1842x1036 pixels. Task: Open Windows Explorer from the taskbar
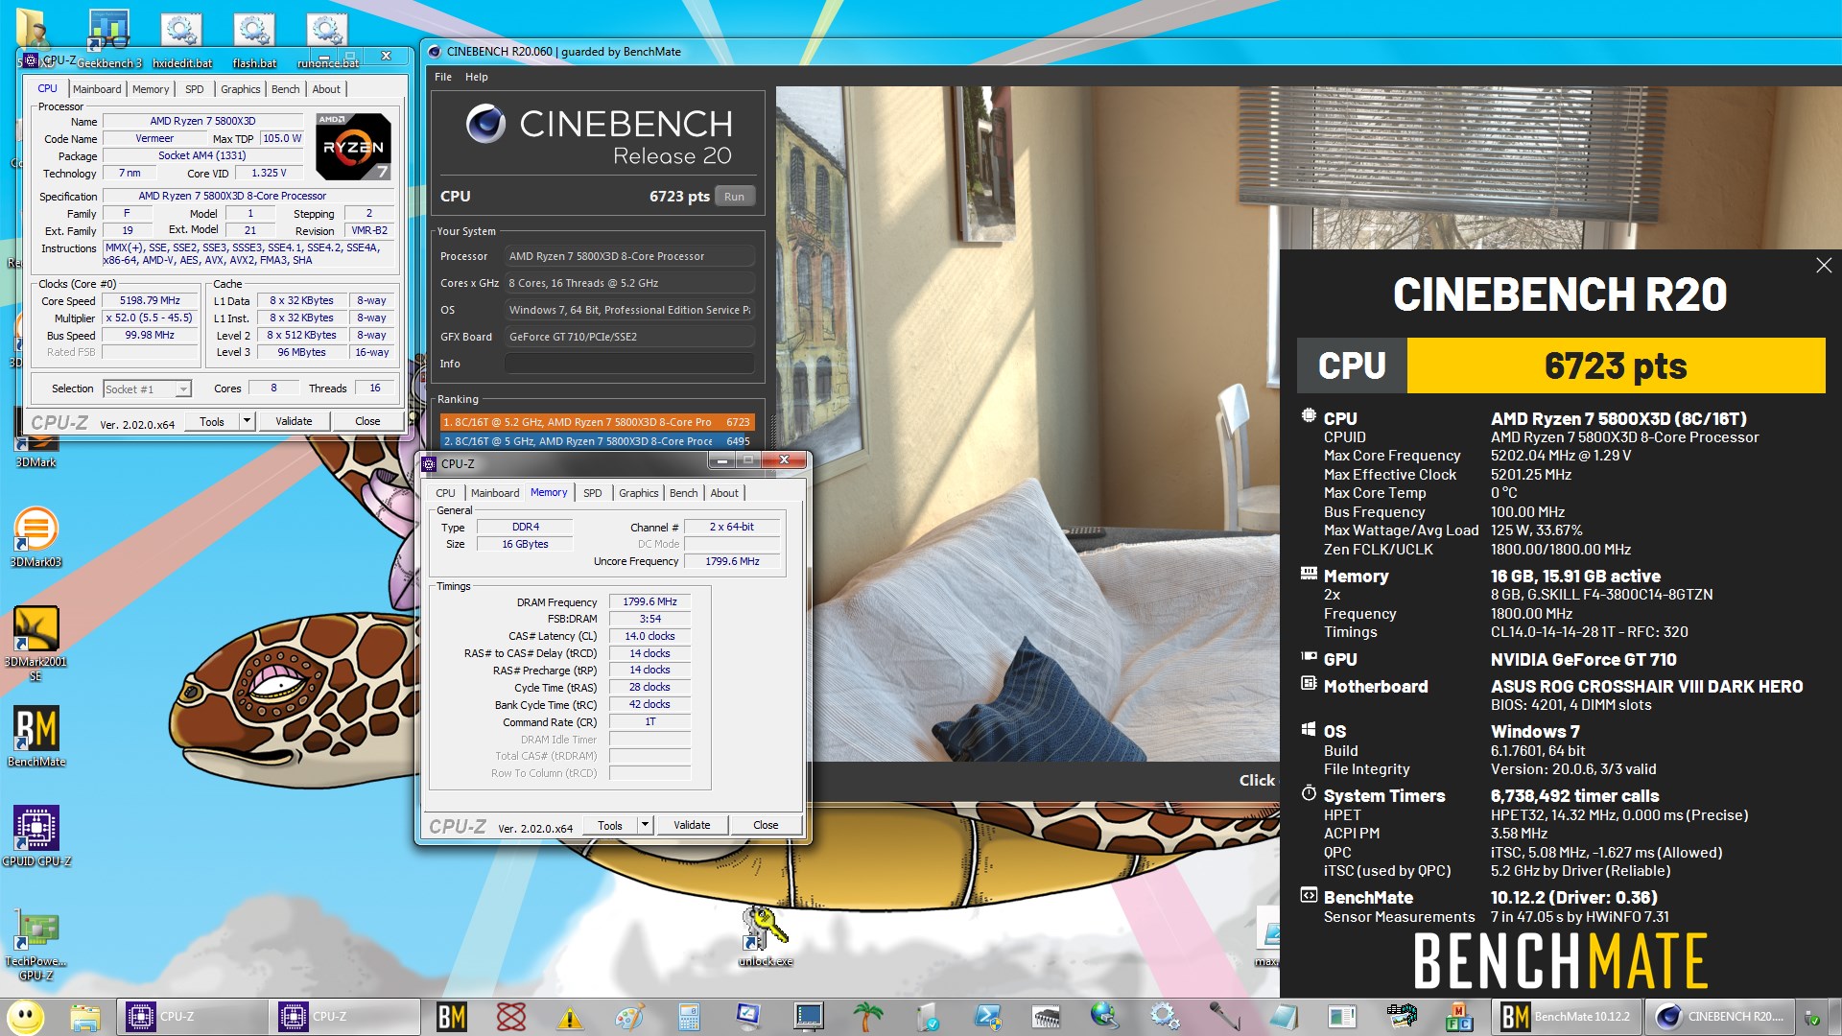point(84,1017)
